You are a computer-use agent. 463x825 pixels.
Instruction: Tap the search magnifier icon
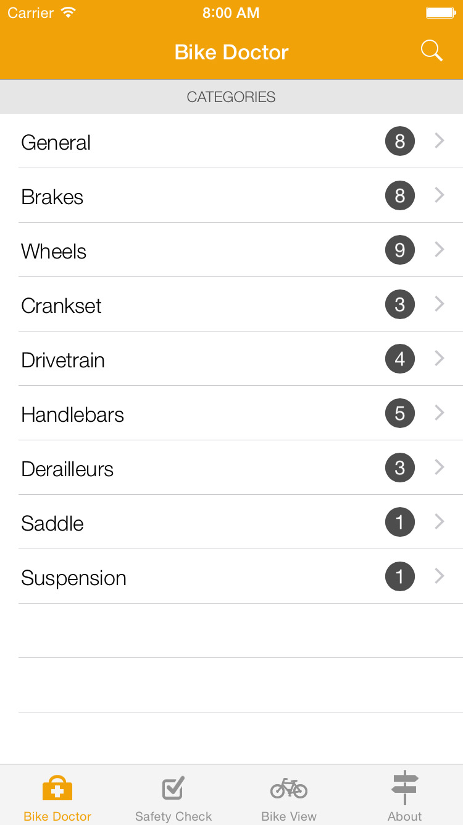pos(432,51)
